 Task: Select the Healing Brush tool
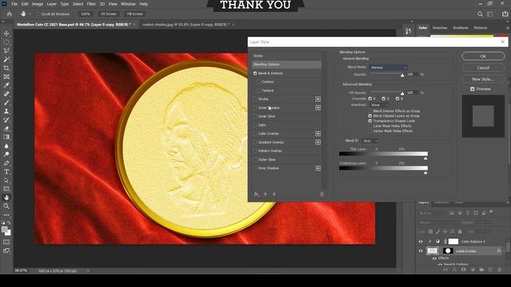tap(6, 94)
